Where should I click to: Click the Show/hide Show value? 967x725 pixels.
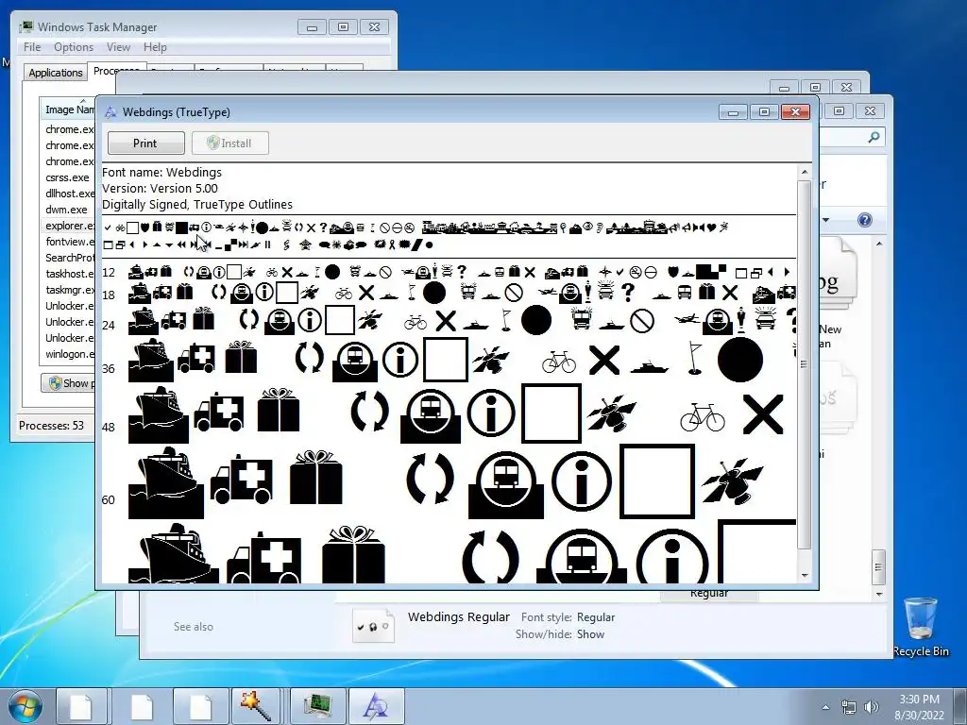(590, 634)
